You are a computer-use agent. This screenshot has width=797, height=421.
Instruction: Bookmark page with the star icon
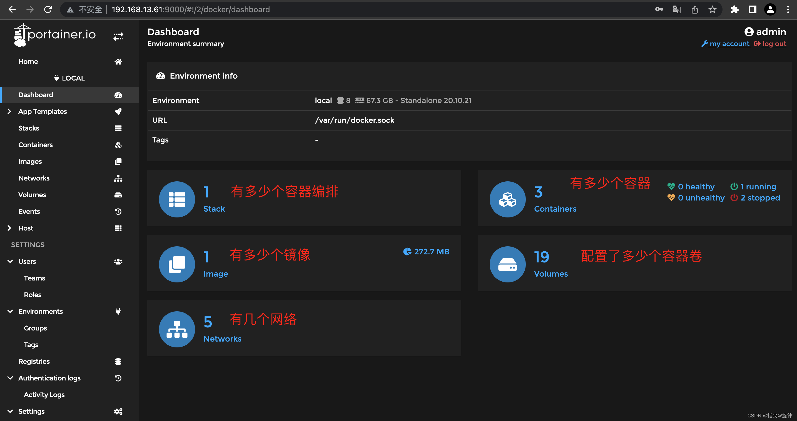click(x=712, y=10)
